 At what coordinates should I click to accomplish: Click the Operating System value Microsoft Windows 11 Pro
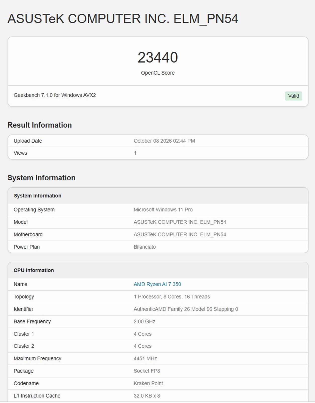(163, 210)
